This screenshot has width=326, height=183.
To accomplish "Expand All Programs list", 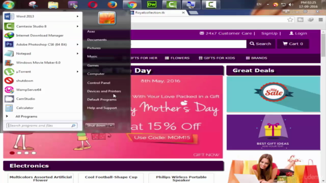I will pos(26,116).
